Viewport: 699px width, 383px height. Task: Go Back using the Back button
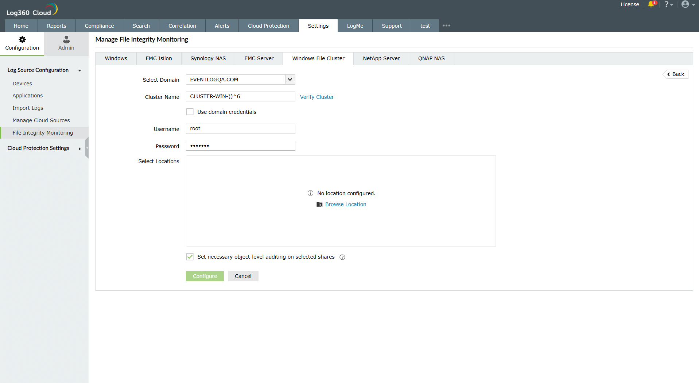click(675, 74)
